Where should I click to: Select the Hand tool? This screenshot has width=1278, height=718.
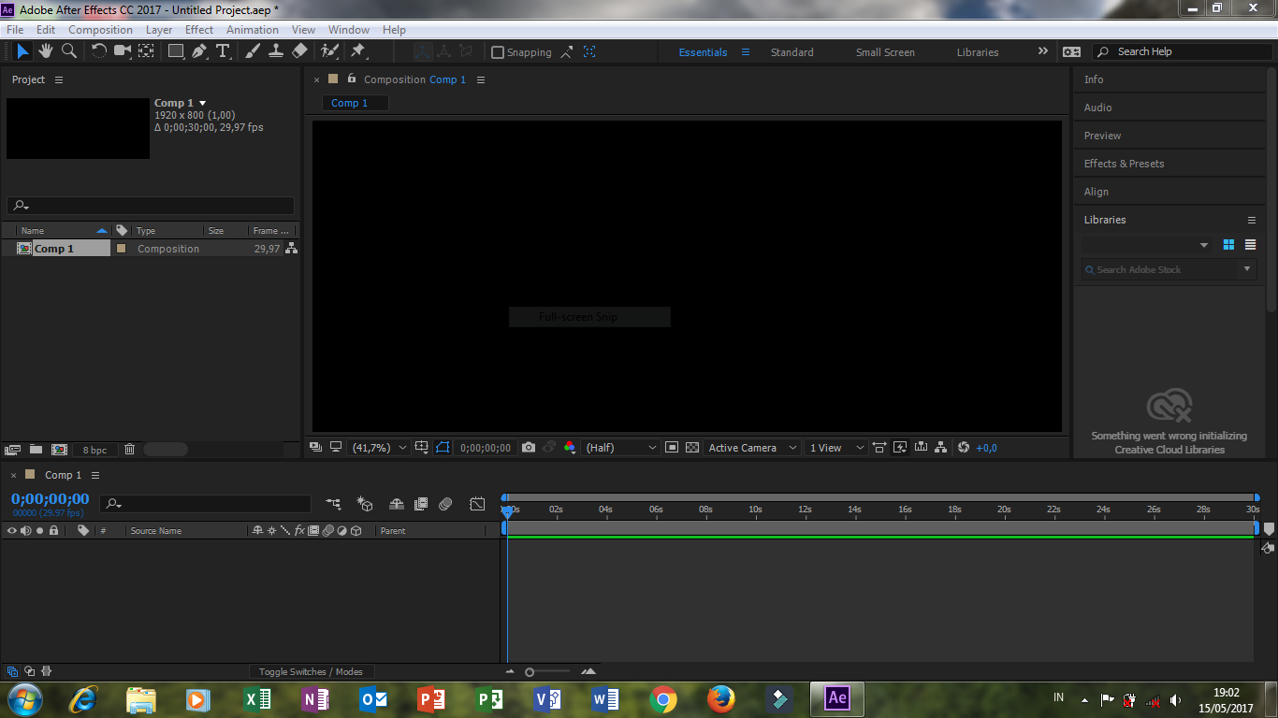[x=46, y=51]
